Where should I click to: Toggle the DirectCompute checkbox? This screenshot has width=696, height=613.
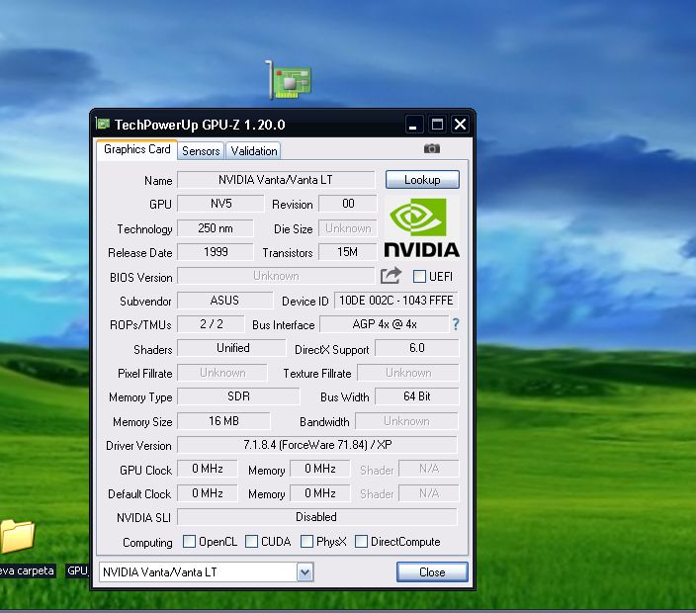pyautogui.click(x=361, y=541)
